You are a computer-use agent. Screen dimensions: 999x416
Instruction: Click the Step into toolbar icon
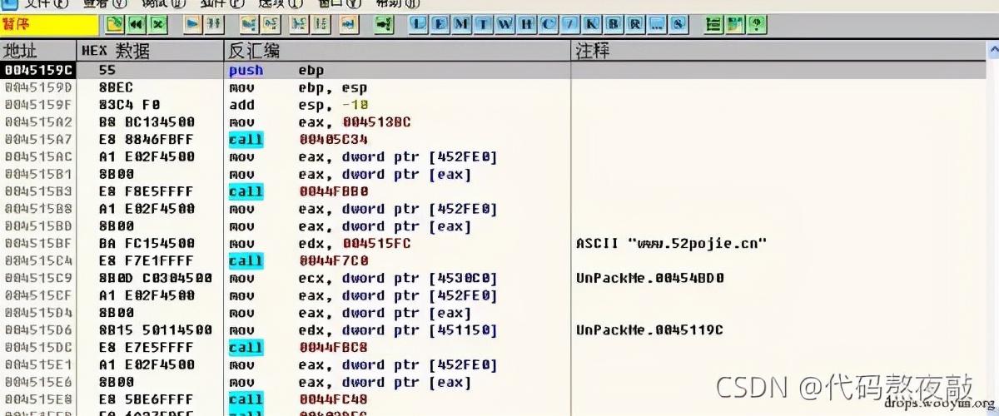coord(249,24)
